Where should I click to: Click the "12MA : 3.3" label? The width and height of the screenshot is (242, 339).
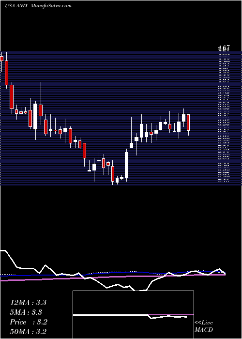click(x=28, y=303)
